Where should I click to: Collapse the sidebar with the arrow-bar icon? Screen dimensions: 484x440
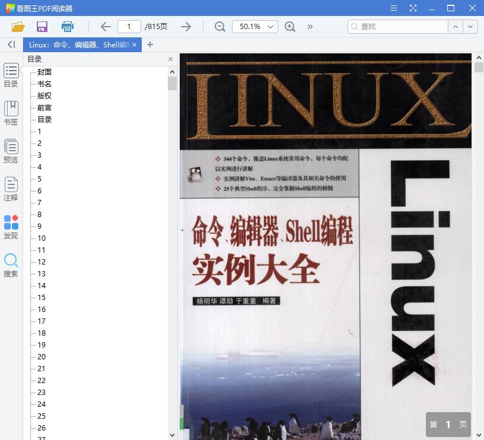point(11,44)
